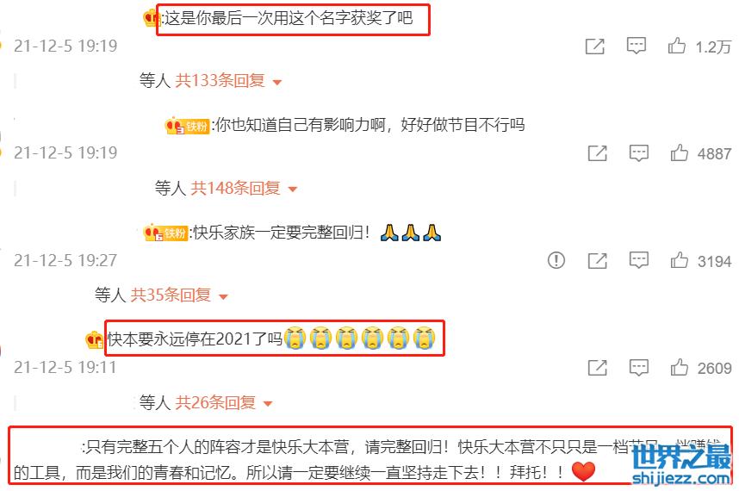Repost the comment with 1.2万 likes
This screenshot has width=739, height=491.
coord(595,47)
